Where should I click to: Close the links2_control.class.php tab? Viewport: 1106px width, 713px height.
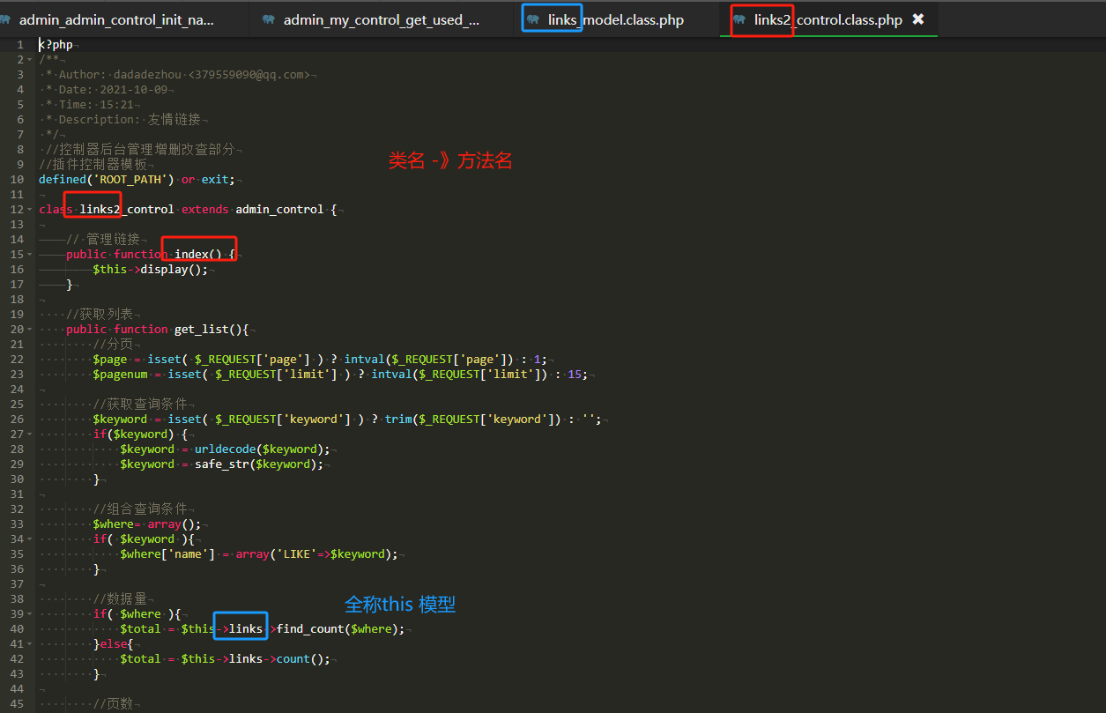coord(918,19)
